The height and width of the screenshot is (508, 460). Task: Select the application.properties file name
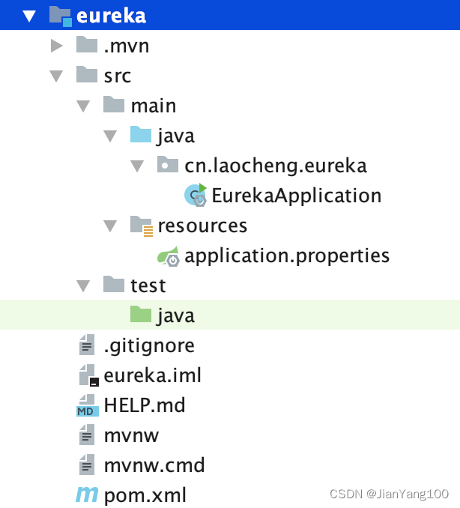tap(287, 256)
